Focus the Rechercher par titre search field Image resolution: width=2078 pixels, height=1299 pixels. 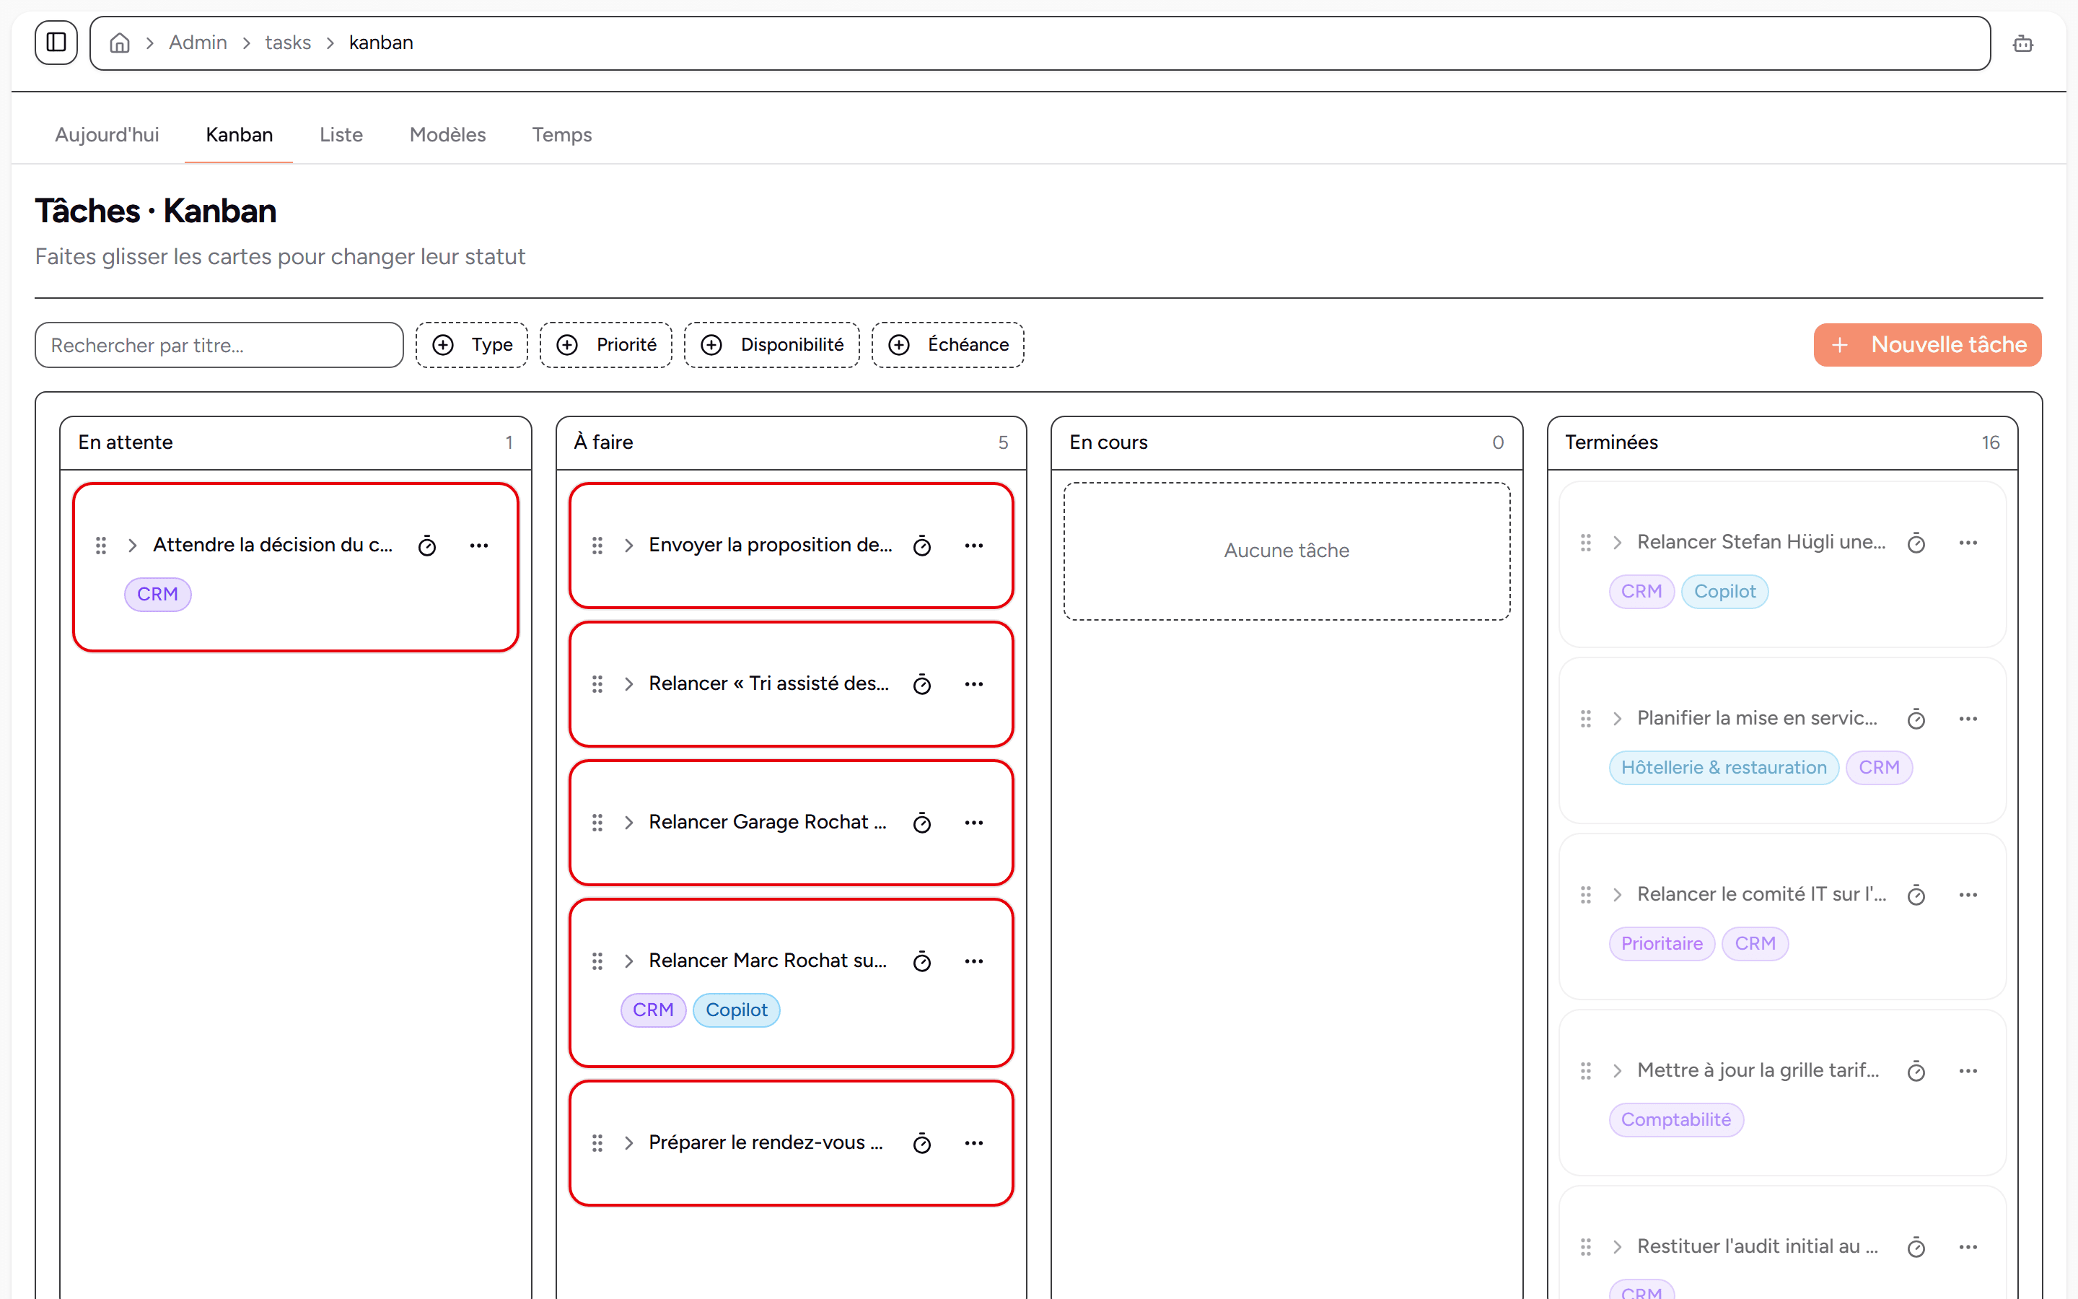click(x=219, y=346)
